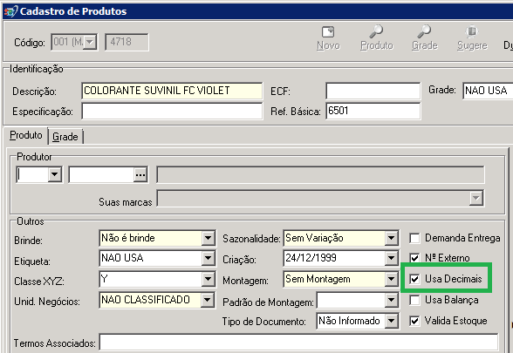
Task: Click the Especificação input field
Action: 172,112
